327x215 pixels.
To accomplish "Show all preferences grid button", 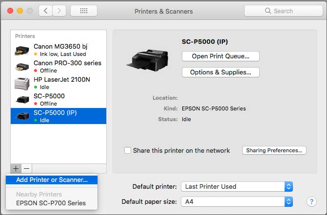I will [84, 11].
